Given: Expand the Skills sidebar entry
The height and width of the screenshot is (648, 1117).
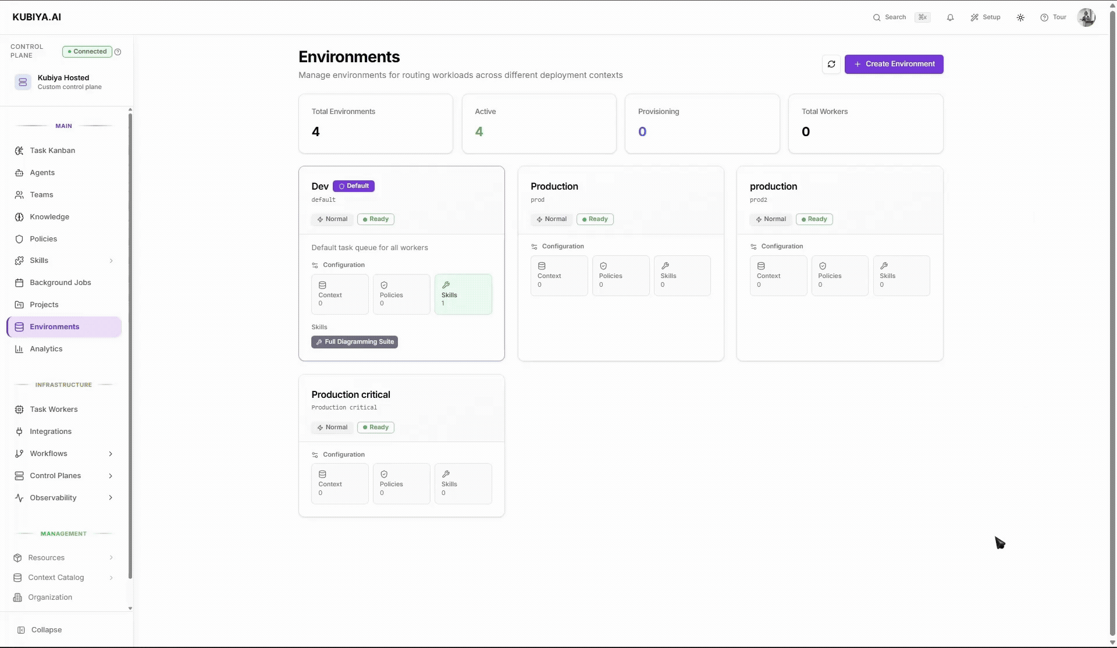Looking at the screenshot, I should tap(111, 260).
